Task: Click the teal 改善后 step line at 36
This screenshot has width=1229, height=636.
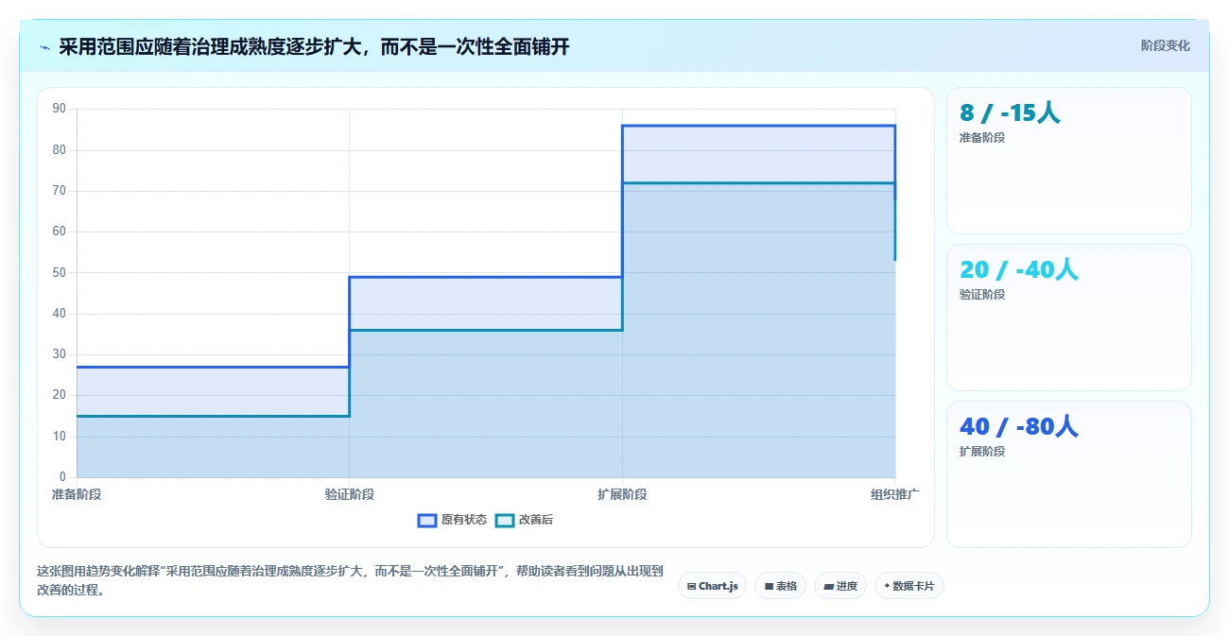Action: tap(486, 330)
